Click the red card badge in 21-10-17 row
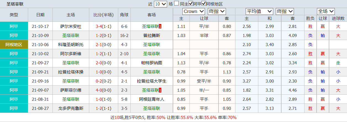Image resolution: width=347 pixels, height=122 pixels. click(160, 26)
